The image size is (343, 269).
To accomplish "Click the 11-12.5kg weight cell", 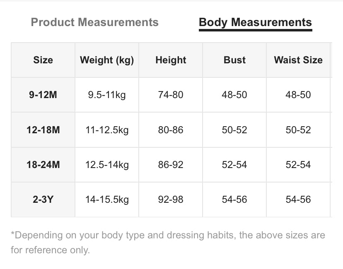I will [x=107, y=130].
